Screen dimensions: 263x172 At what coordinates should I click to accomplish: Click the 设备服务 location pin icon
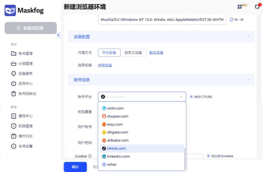tap(13, 73)
